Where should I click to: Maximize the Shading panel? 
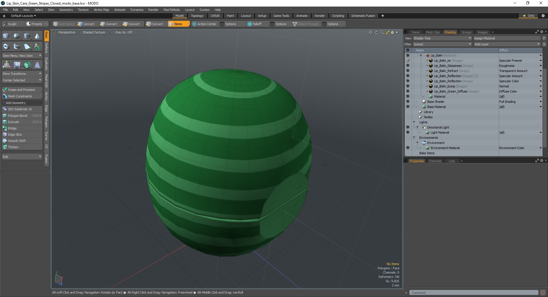tap(537, 32)
